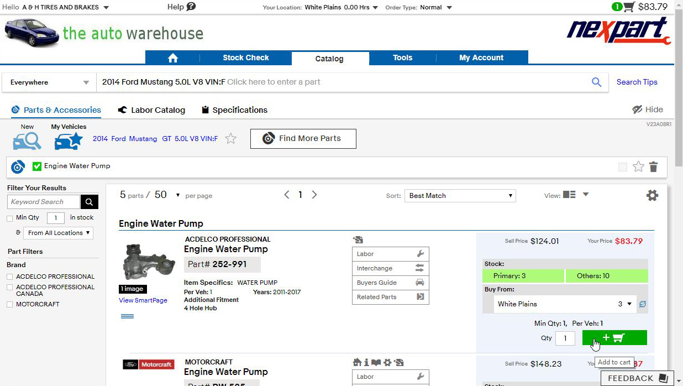The height and width of the screenshot is (386, 683).
Task: Enable the Min Qty in stock checkbox
Action: pos(9,218)
